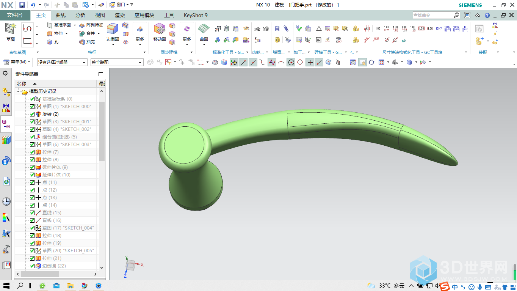Image resolution: width=517 pixels, height=291 pixels.
Task: Click the triangle icon in modeling tools group
Action: coord(319,28)
